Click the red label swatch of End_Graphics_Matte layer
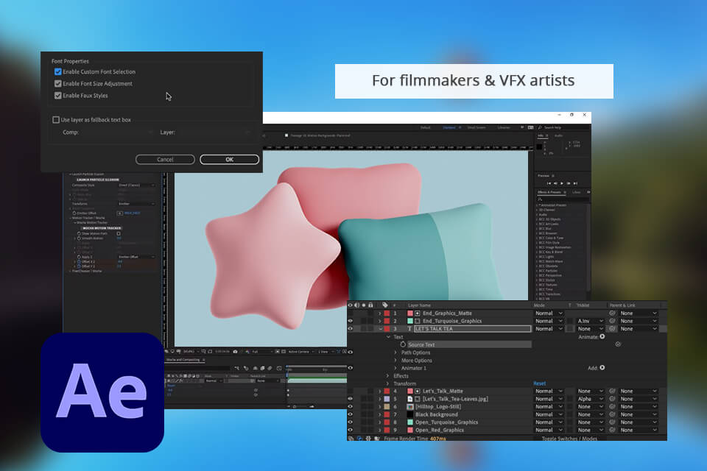The image size is (707, 471). [387, 314]
